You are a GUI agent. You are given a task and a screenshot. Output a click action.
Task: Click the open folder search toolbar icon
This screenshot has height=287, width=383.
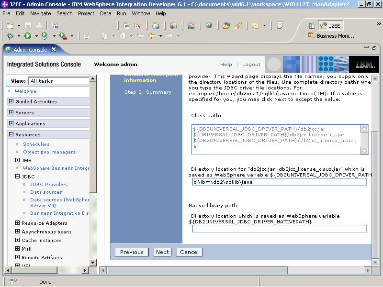click(x=226, y=25)
